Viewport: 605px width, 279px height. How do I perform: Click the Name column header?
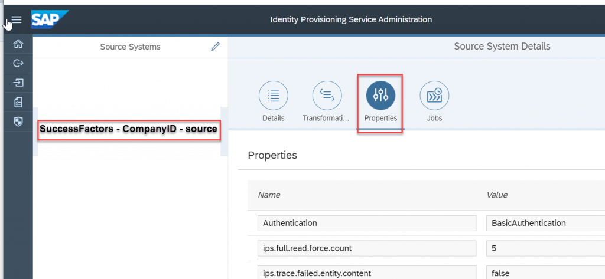coord(269,195)
